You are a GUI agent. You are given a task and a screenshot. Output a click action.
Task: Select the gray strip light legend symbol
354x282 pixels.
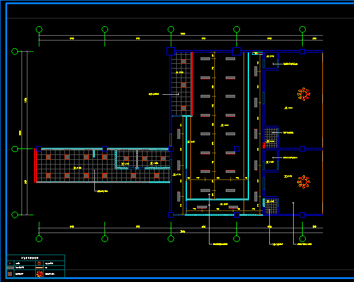(10, 268)
